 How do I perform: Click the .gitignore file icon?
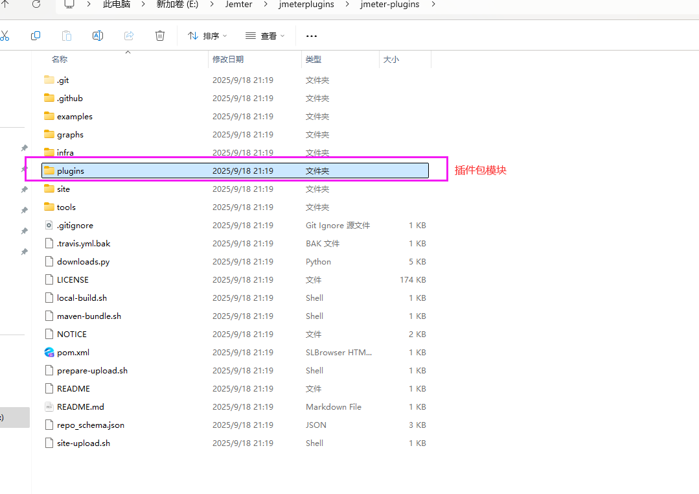[49, 226]
